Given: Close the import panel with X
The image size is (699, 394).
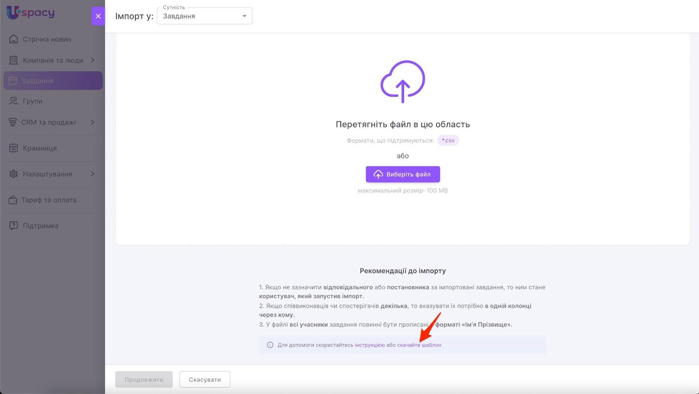Looking at the screenshot, I should [98, 16].
